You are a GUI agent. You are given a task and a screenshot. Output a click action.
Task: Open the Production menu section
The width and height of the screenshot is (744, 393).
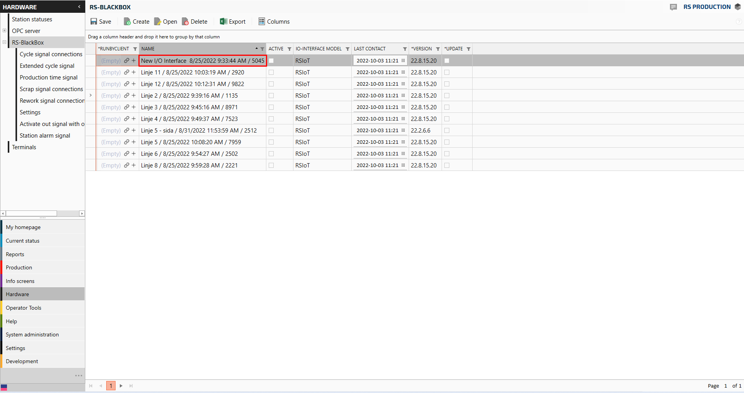(x=19, y=267)
